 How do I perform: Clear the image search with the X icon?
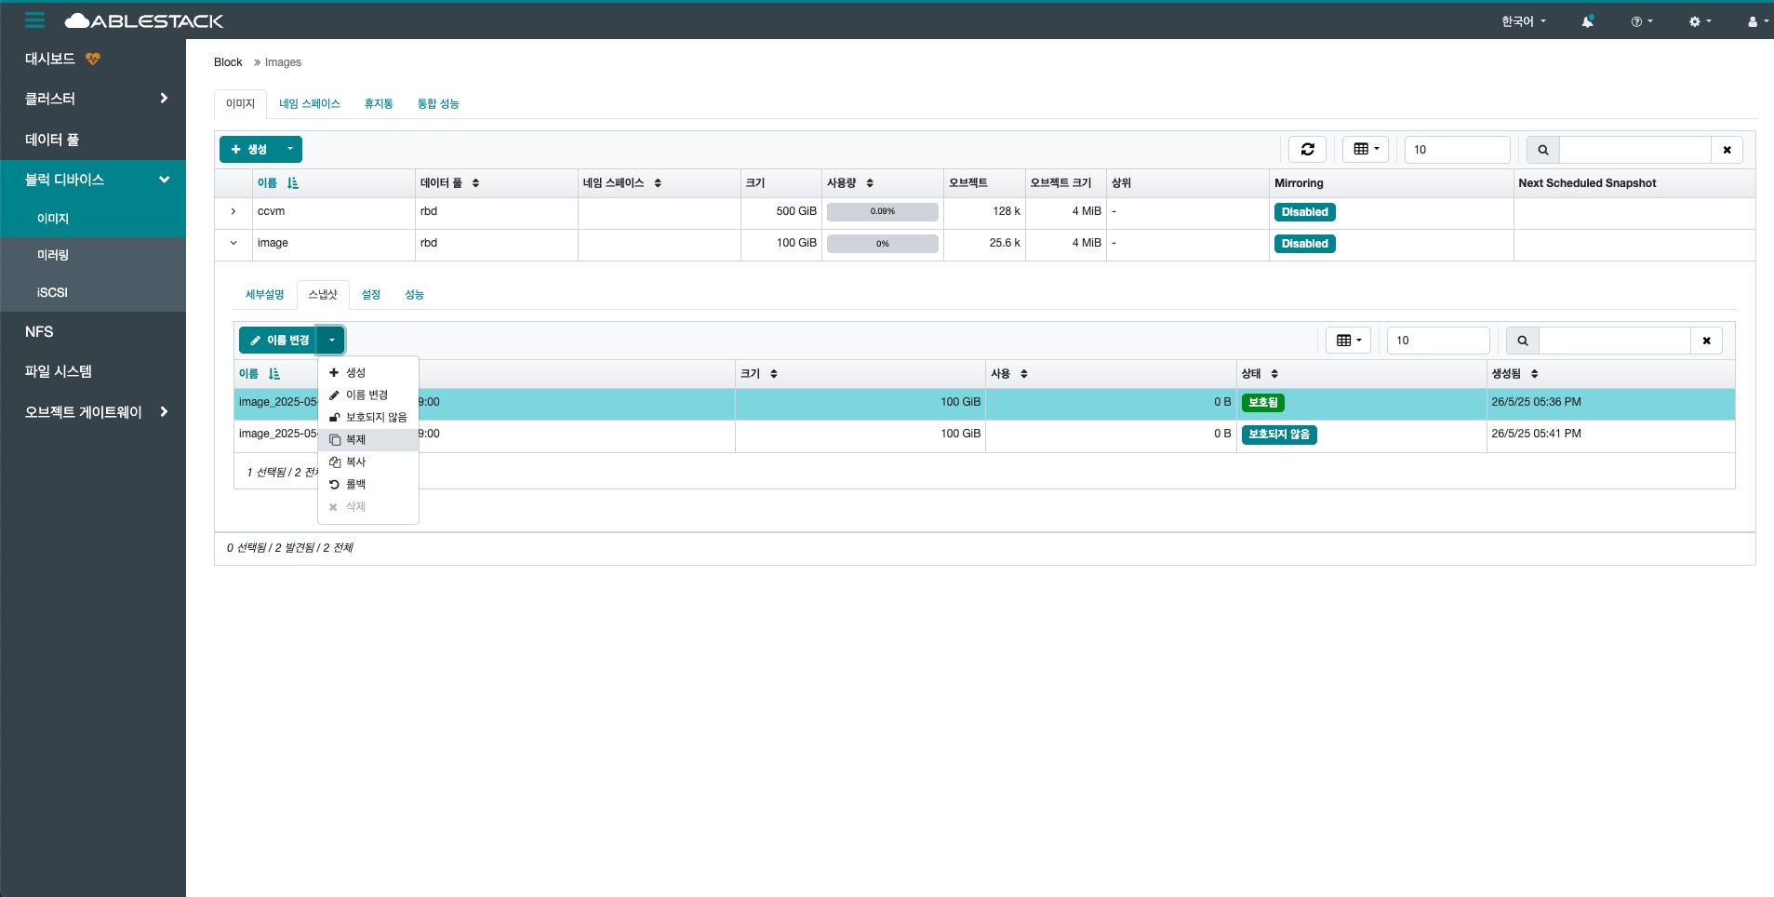coord(1727,149)
